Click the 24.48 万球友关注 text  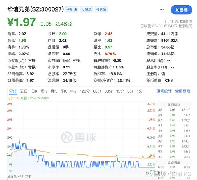tap(178, 21)
